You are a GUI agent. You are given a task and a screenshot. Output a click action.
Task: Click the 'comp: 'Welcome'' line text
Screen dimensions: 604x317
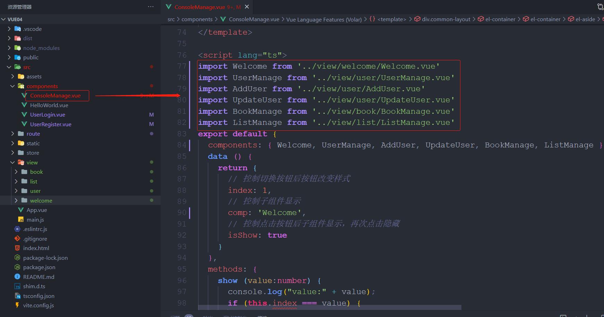coord(266,213)
